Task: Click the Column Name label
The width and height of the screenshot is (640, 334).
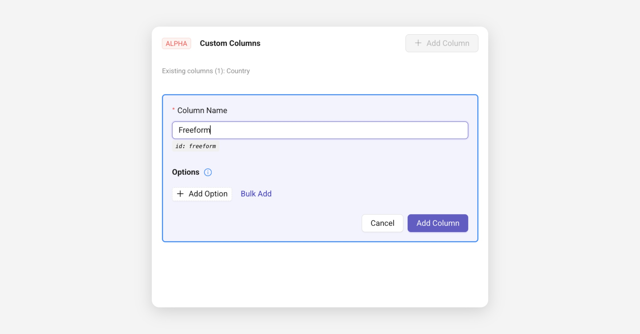Action: [x=202, y=110]
